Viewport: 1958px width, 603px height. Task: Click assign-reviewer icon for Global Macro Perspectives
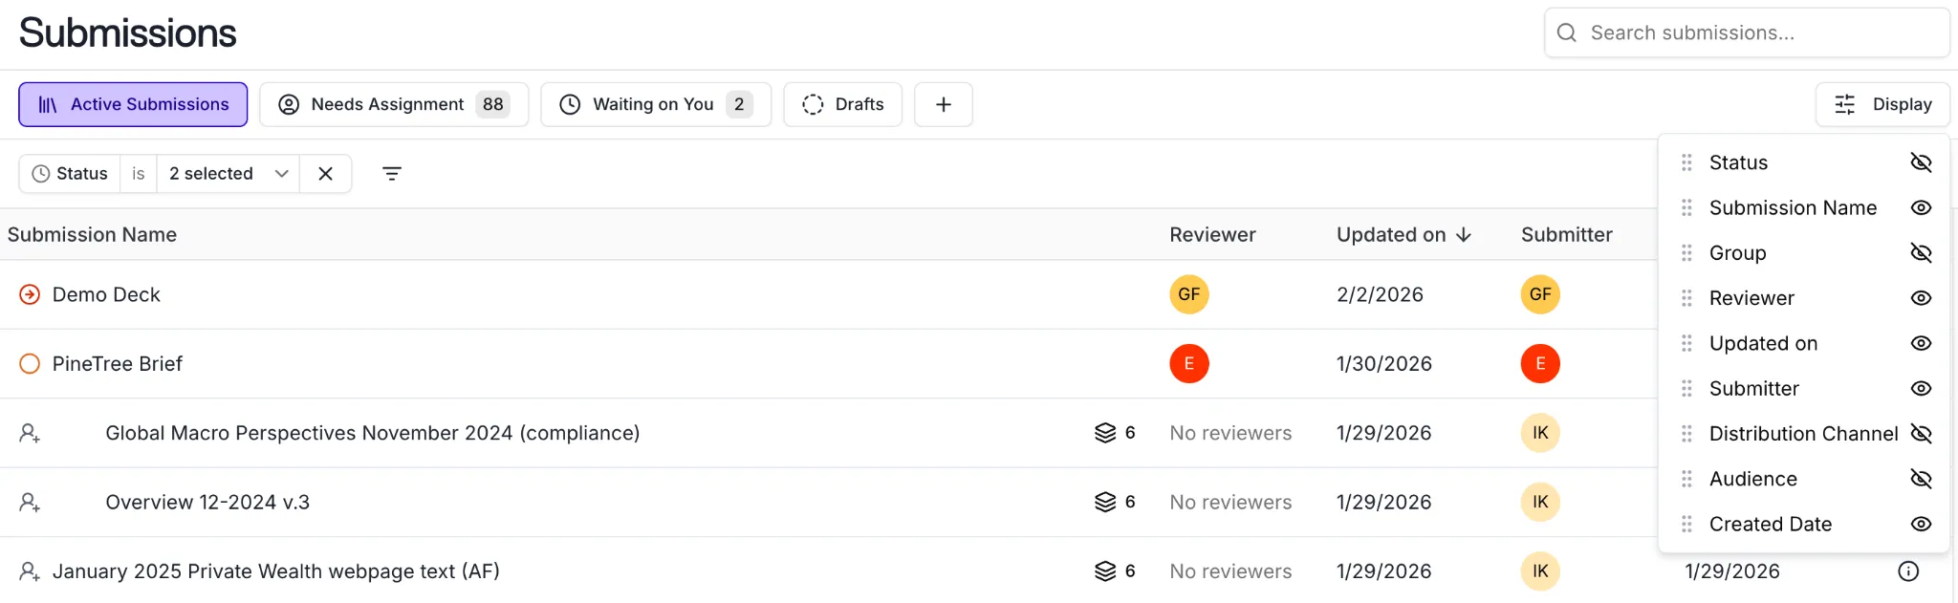point(30,433)
